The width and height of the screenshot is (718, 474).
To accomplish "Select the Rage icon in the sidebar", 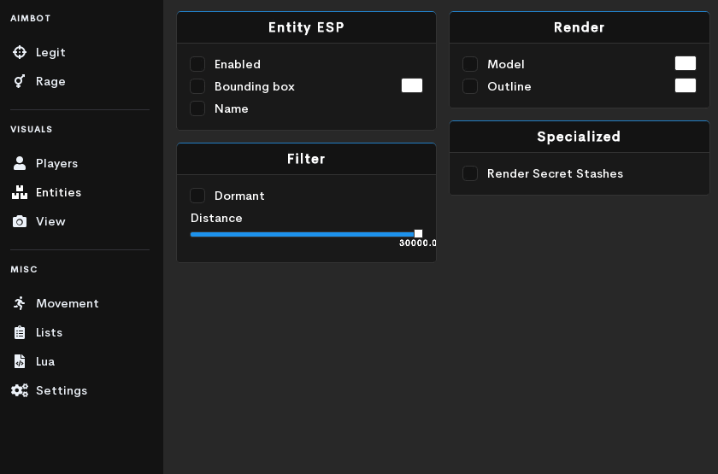I will 19,81.
